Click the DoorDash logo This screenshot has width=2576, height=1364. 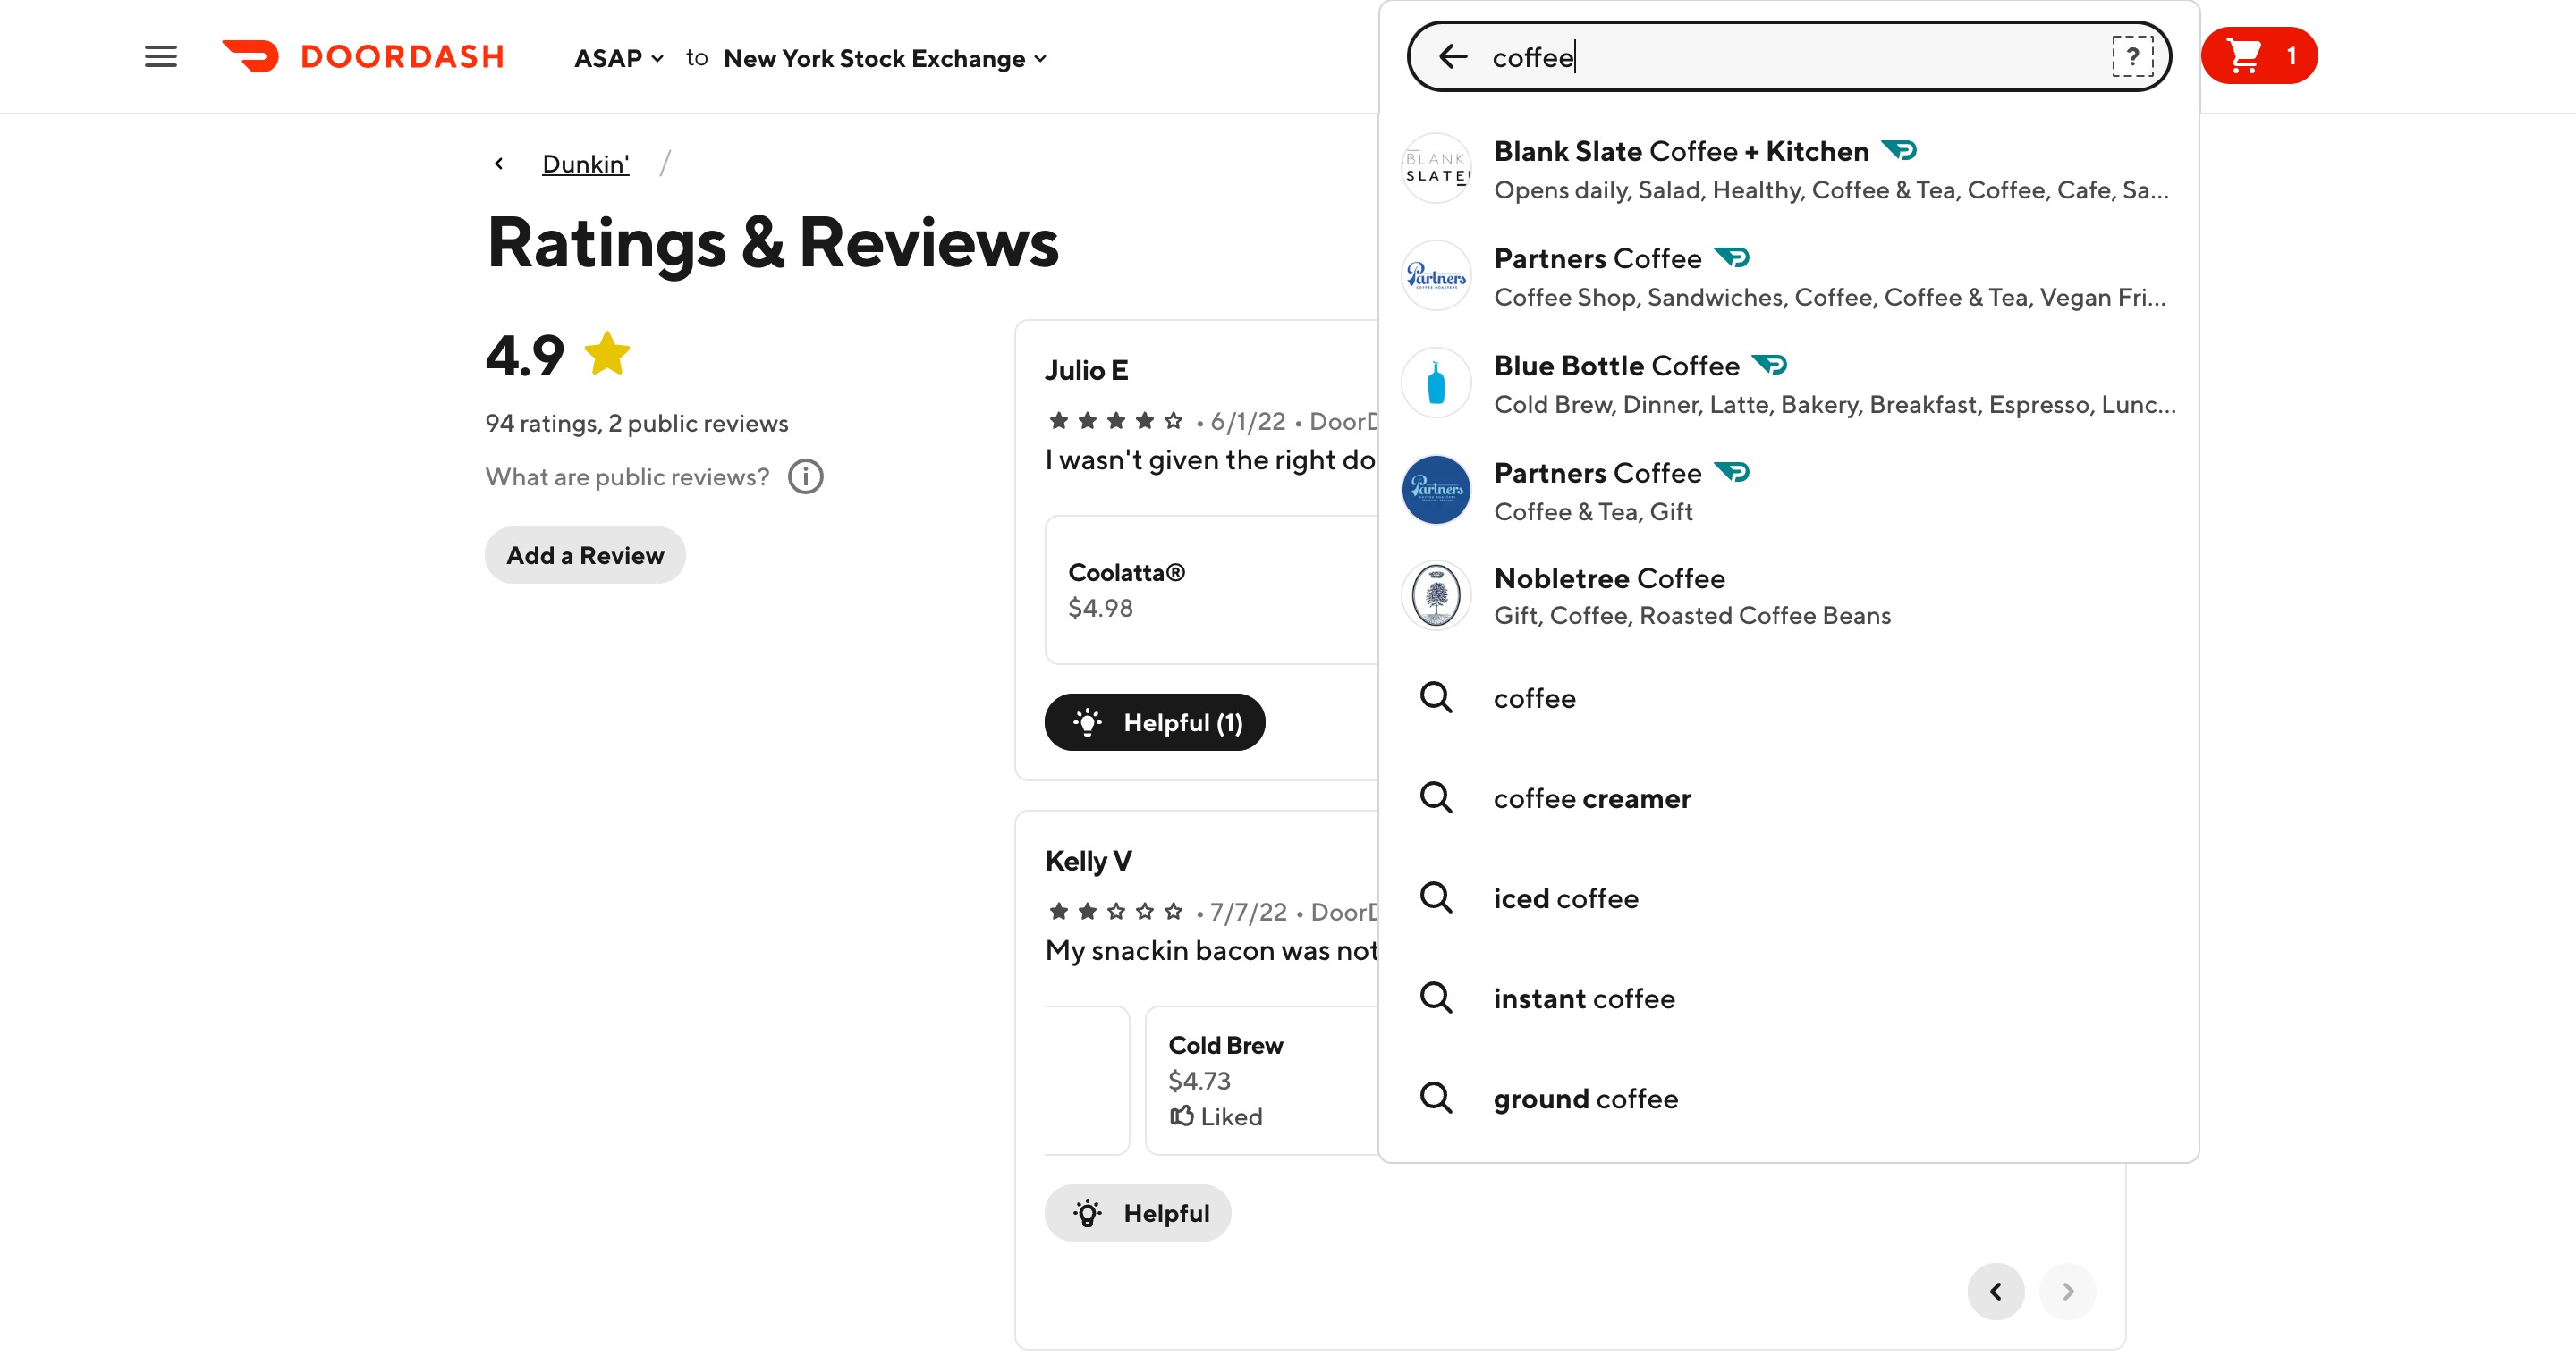click(363, 57)
